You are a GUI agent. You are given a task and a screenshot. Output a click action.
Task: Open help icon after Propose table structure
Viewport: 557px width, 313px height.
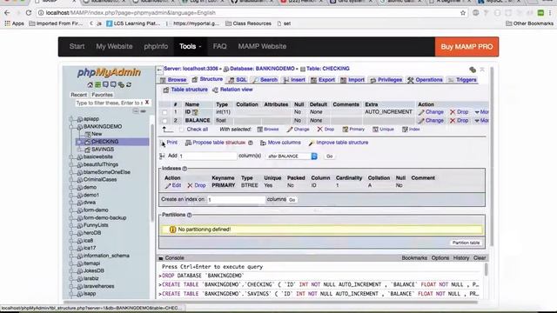(x=251, y=143)
